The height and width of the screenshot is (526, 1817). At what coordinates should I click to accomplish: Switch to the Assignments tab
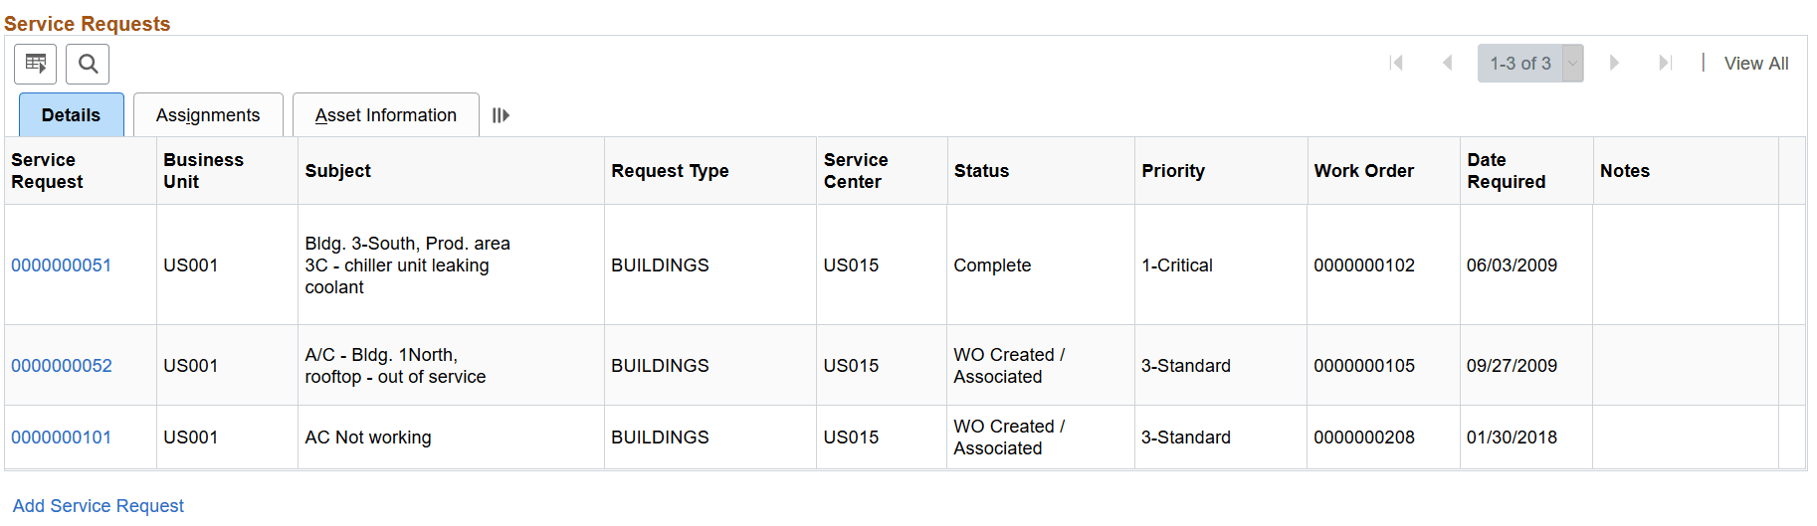[x=208, y=115]
